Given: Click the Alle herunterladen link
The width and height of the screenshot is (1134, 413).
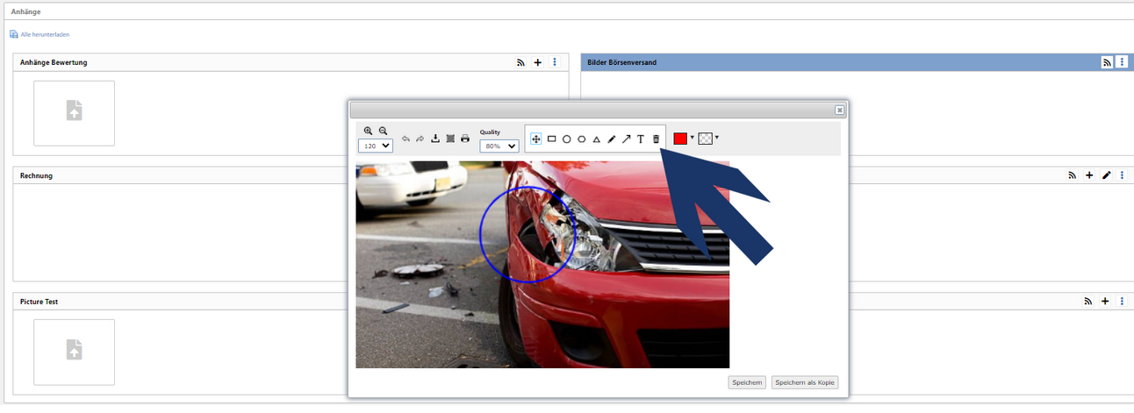Looking at the screenshot, I should click(x=45, y=34).
